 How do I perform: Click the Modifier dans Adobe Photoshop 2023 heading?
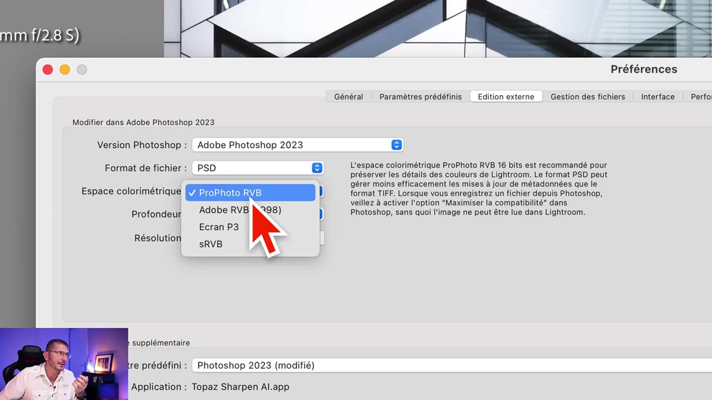pyautogui.click(x=143, y=122)
